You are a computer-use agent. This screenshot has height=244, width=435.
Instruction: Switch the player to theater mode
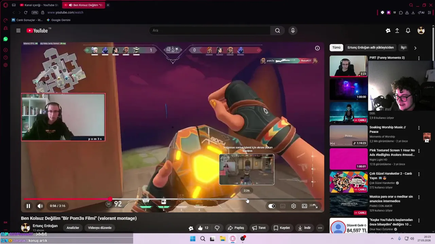click(x=304, y=206)
